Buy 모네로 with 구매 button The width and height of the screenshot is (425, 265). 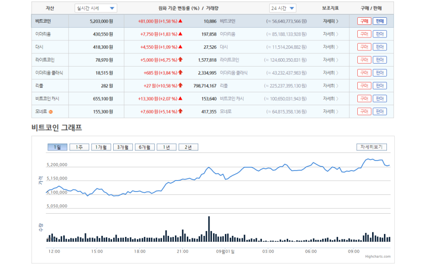pos(364,112)
